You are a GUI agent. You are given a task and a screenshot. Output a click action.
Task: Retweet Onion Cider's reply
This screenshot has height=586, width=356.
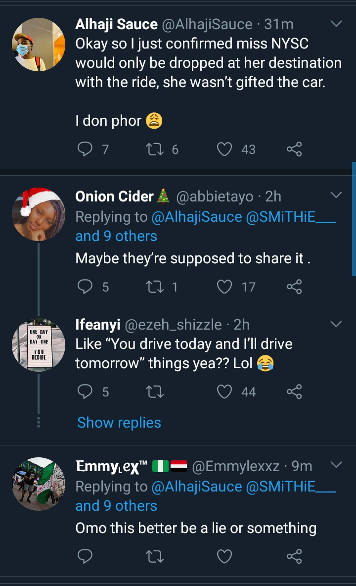(x=155, y=287)
